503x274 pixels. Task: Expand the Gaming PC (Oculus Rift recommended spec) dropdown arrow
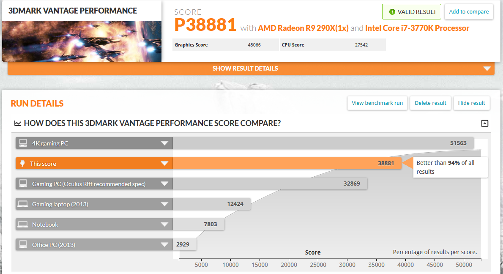click(x=164, y=184)
